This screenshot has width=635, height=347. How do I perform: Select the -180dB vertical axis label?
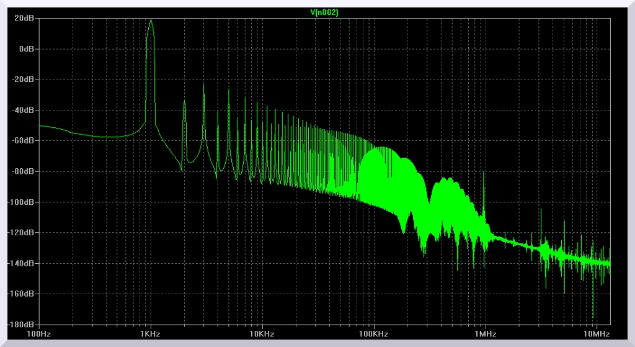[21, 324]
